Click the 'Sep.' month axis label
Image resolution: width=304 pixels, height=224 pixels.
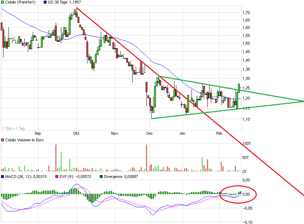click(38, 133)
